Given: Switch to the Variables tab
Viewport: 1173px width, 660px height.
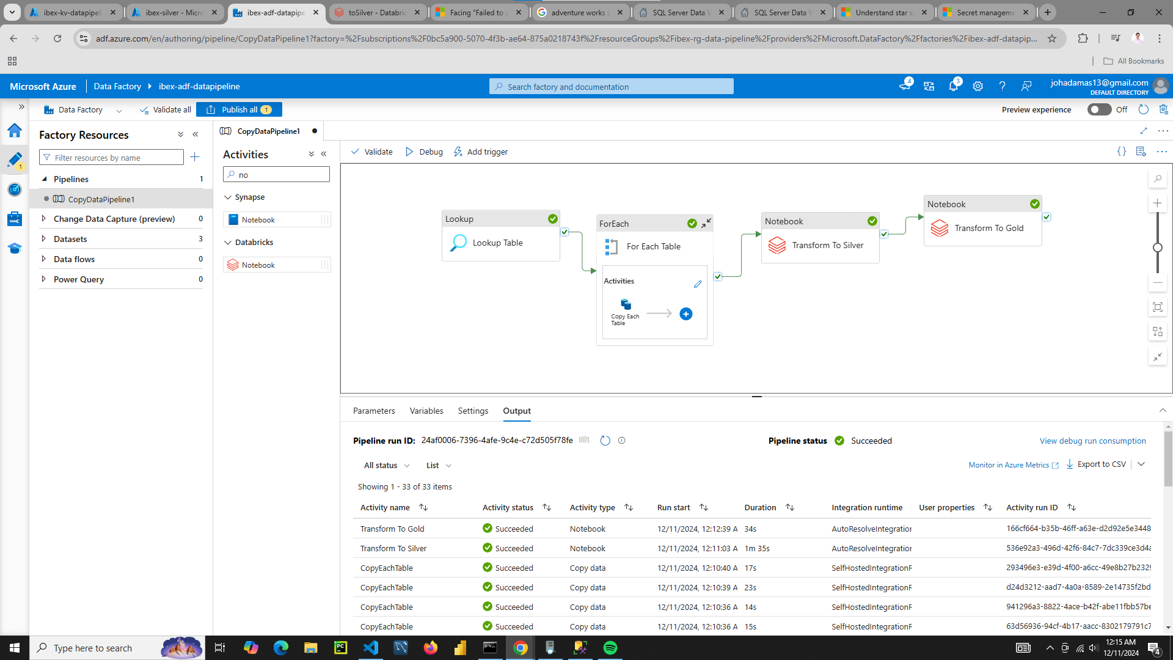Looking at the screenshot, I should (426, 411).
